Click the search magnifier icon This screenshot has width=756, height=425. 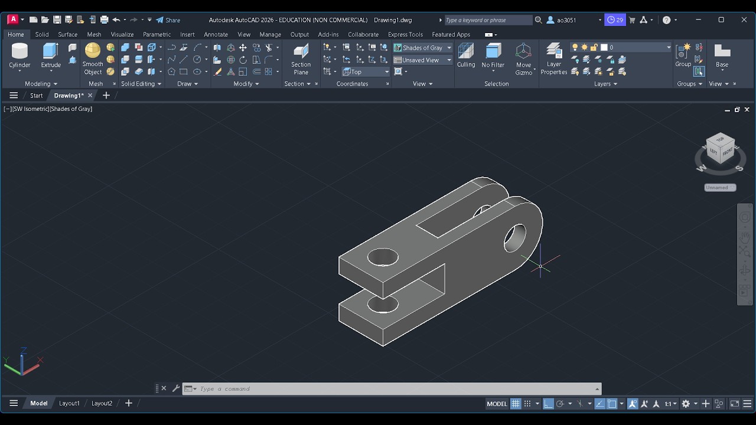[x=538, y=19]
